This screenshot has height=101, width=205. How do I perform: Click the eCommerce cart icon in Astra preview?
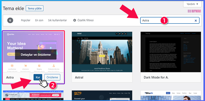(26, 66)
